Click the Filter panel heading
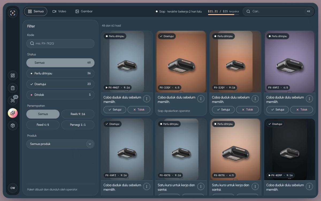Screen dimensions: 321x201 coord(31,26)
